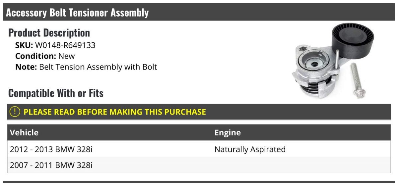Select the 2007 - 2011 BMW 328i row
The width and height of the screenshot is (398, 186).
click(199, 165)
